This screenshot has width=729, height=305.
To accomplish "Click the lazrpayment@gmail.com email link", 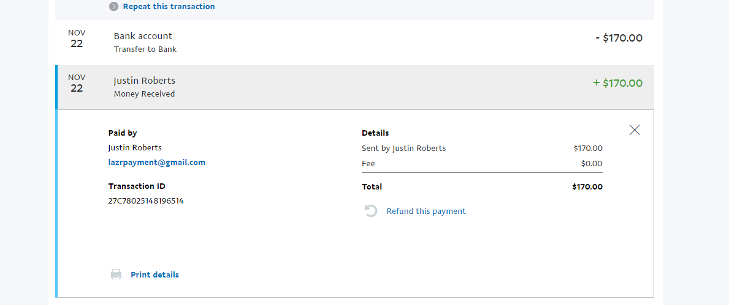I will 156,163.
